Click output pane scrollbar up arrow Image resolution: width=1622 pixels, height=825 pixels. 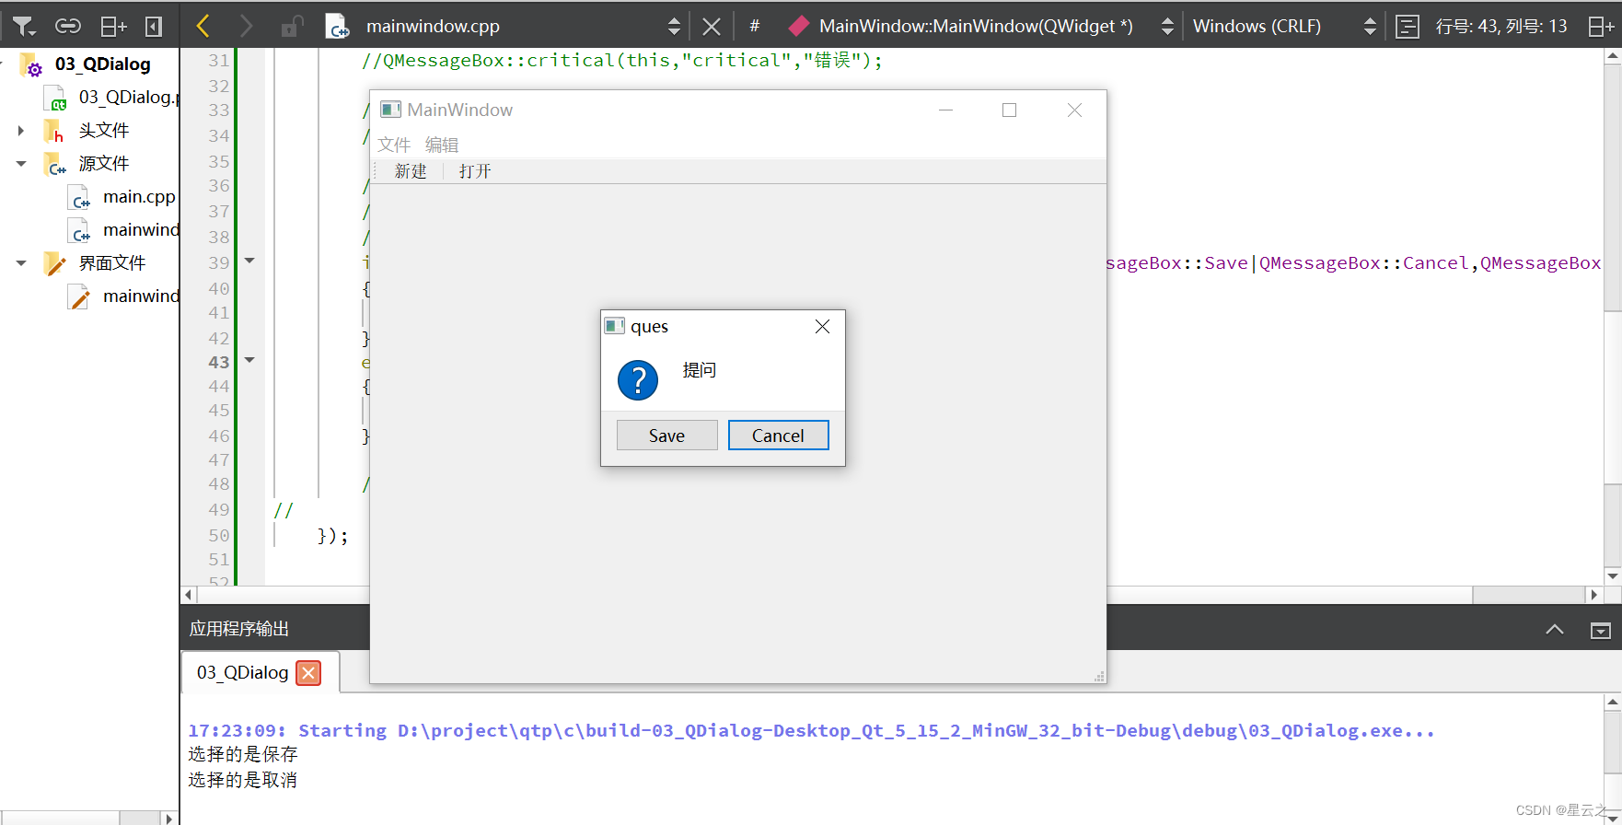click(1613, 702)
